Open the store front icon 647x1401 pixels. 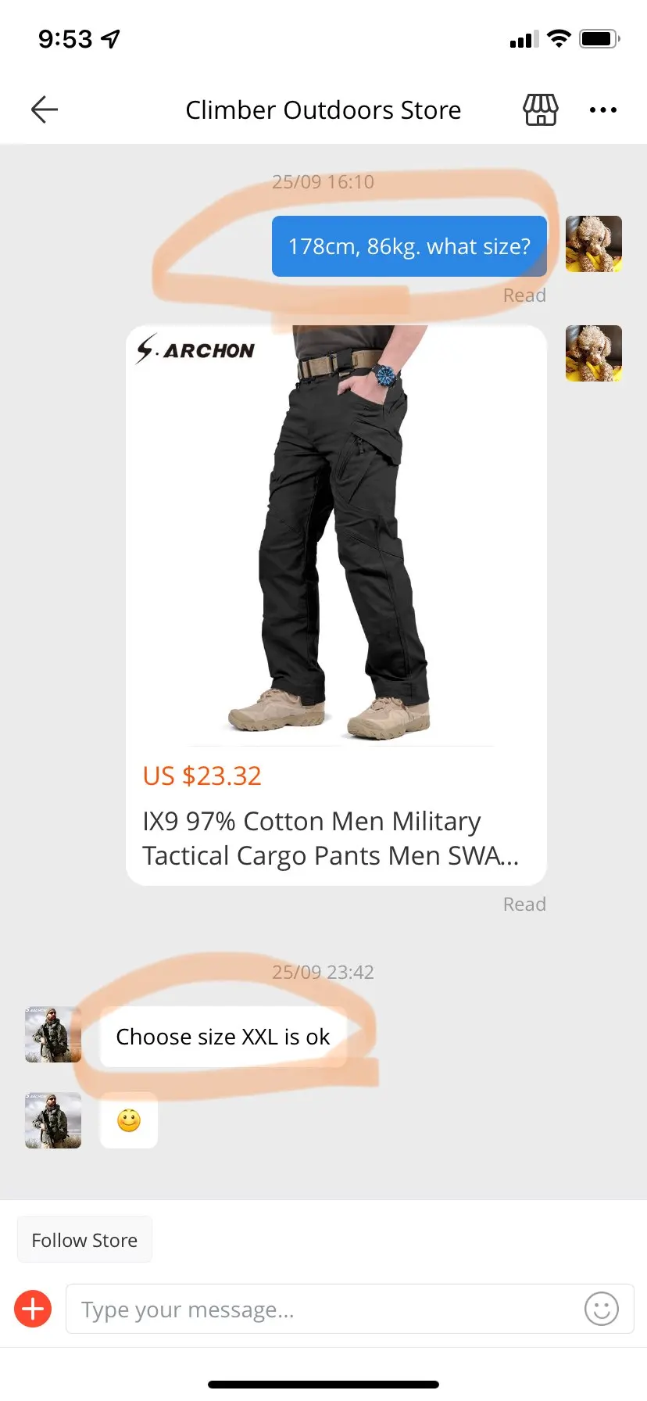(x=541, y=109)
